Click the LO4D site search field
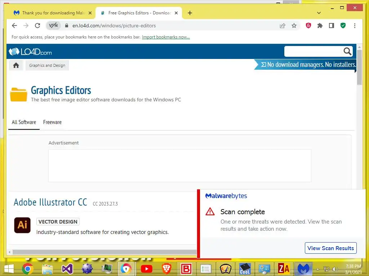The width and height of the screenshot is (369, 276). pyautogui.click(x=313, y=51)
